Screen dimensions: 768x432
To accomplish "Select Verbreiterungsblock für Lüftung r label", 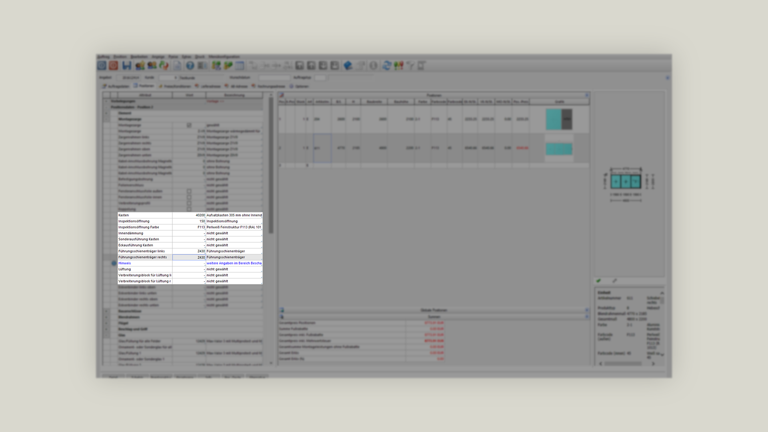I will pyautogui.click(x=145, y=281).
